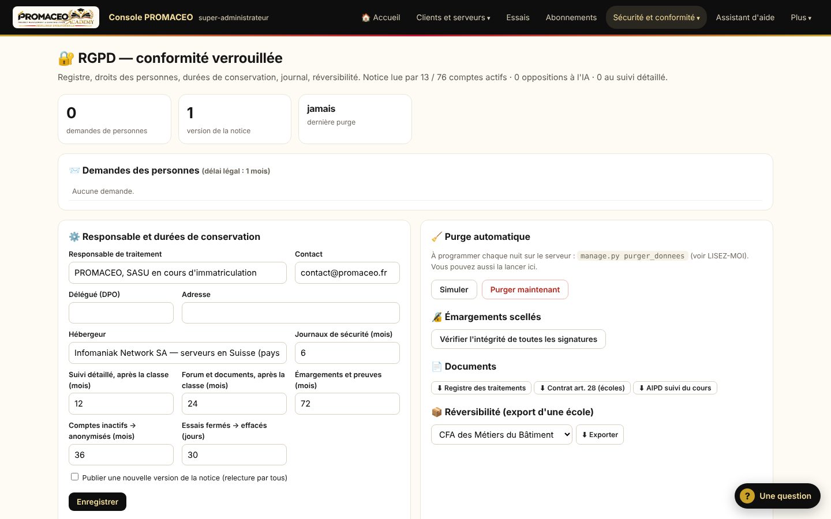The image size is (831, 519).
Task: Click the Aucune demande text
Action: pos(103,191)
